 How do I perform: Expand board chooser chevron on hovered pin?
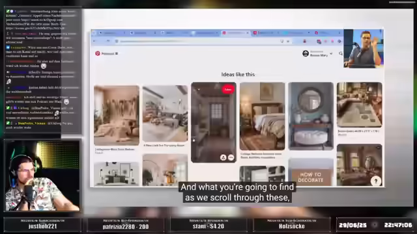point(199,90)
